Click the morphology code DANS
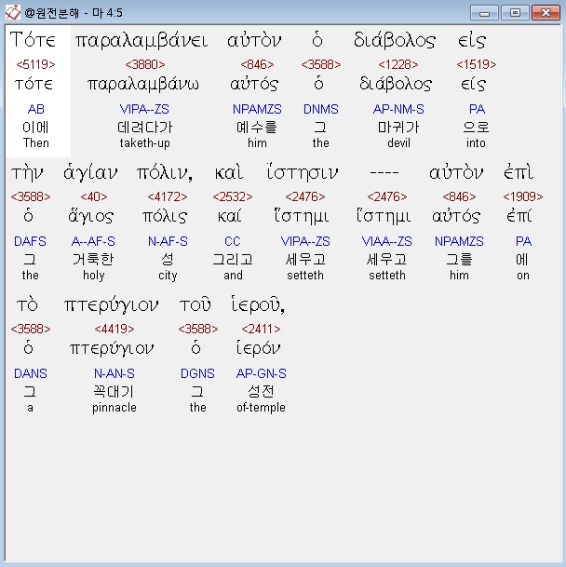Image resolution: width=566 pixels, height=567 pixels. point(31,373)
